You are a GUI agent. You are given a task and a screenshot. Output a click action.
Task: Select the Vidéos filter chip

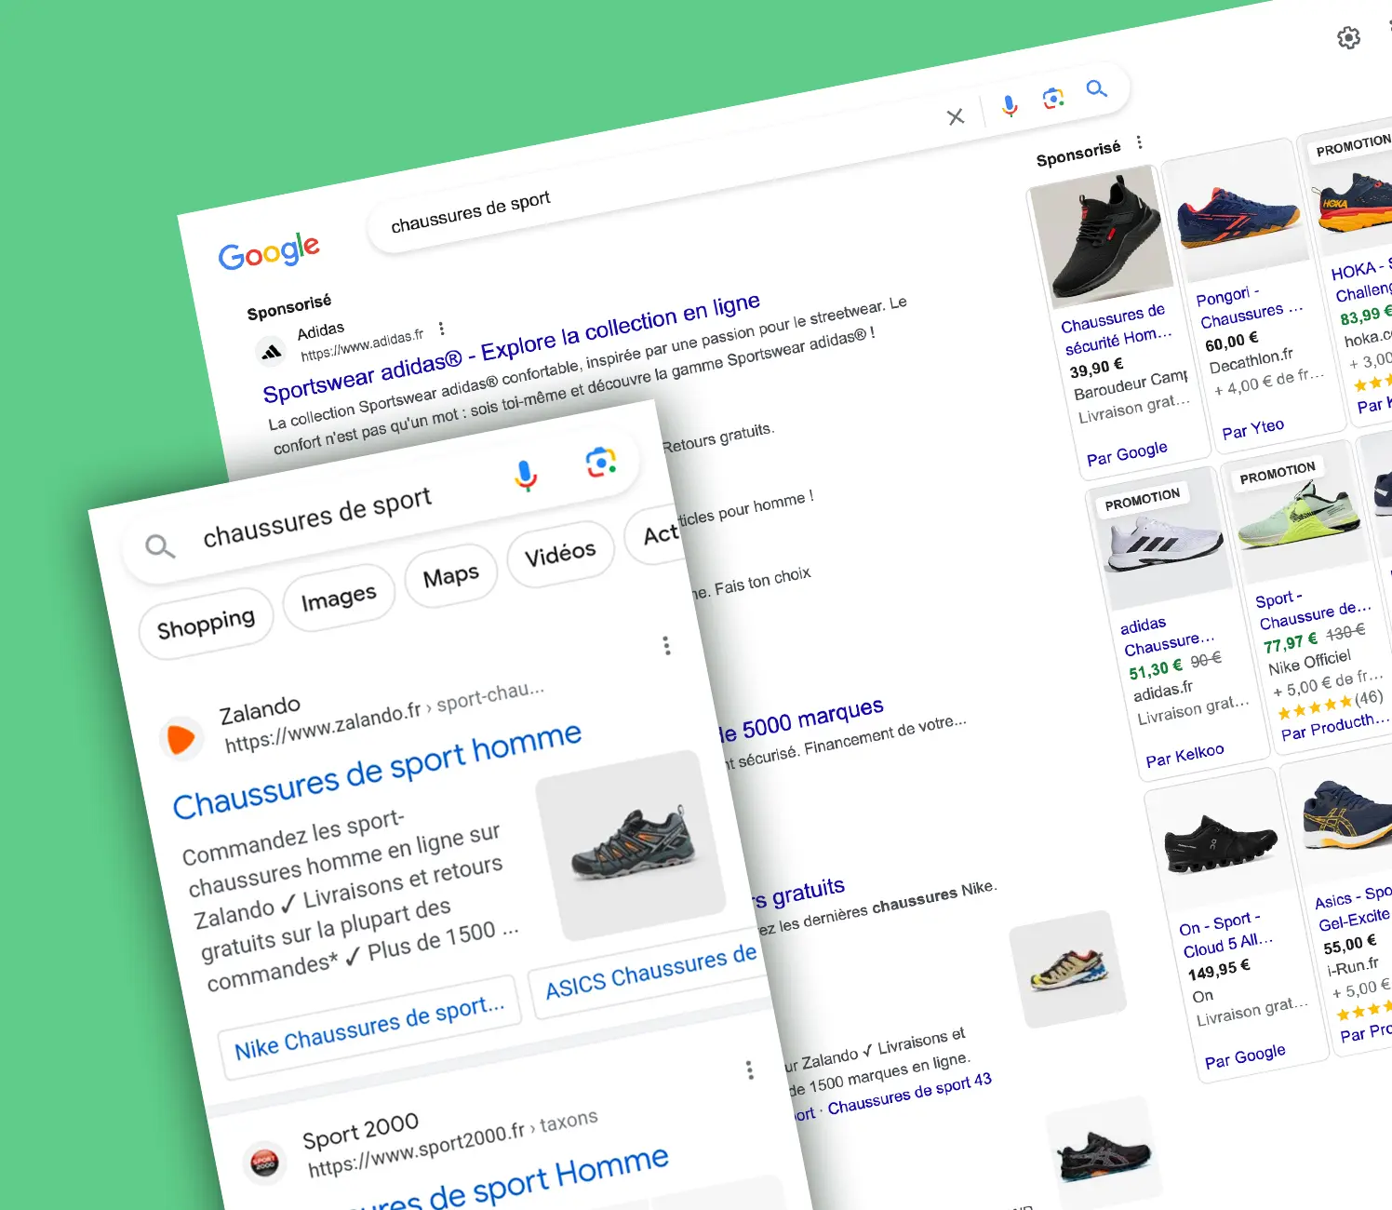point(560,555)
